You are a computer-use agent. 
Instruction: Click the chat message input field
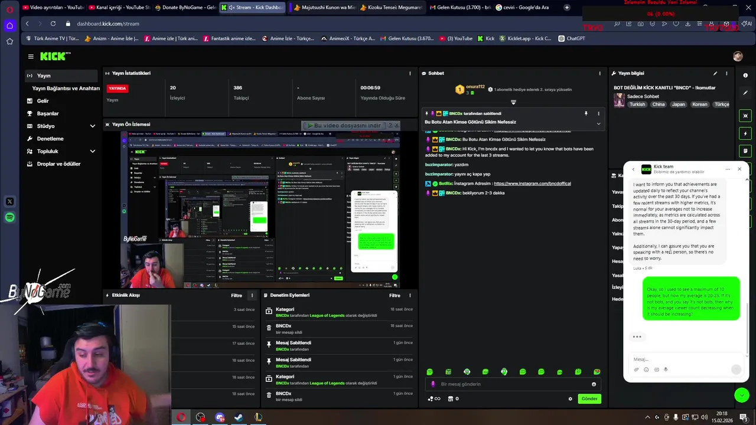513,384
